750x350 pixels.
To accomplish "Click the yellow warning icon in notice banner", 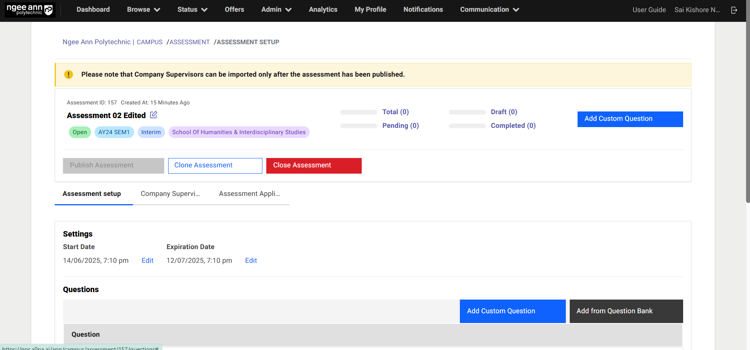I will pos(68,75).
